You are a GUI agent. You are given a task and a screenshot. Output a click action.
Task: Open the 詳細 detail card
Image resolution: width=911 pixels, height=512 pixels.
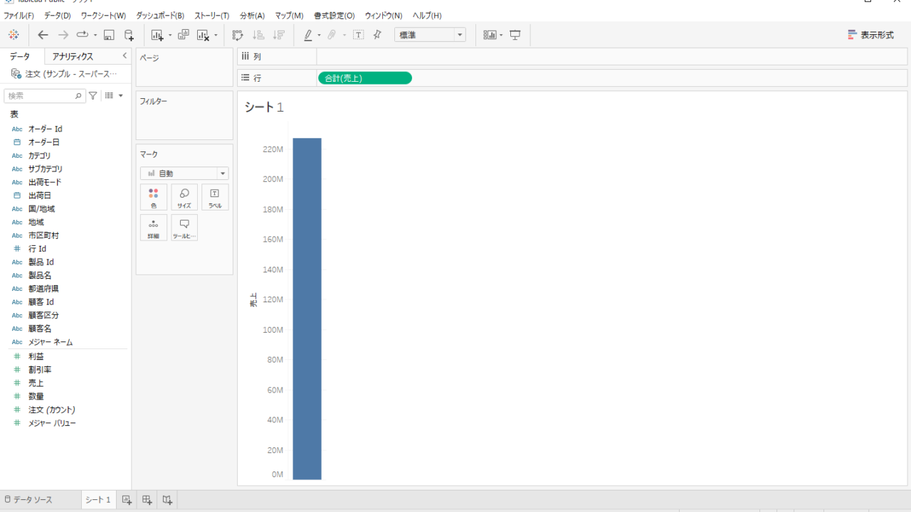(154, 228)
